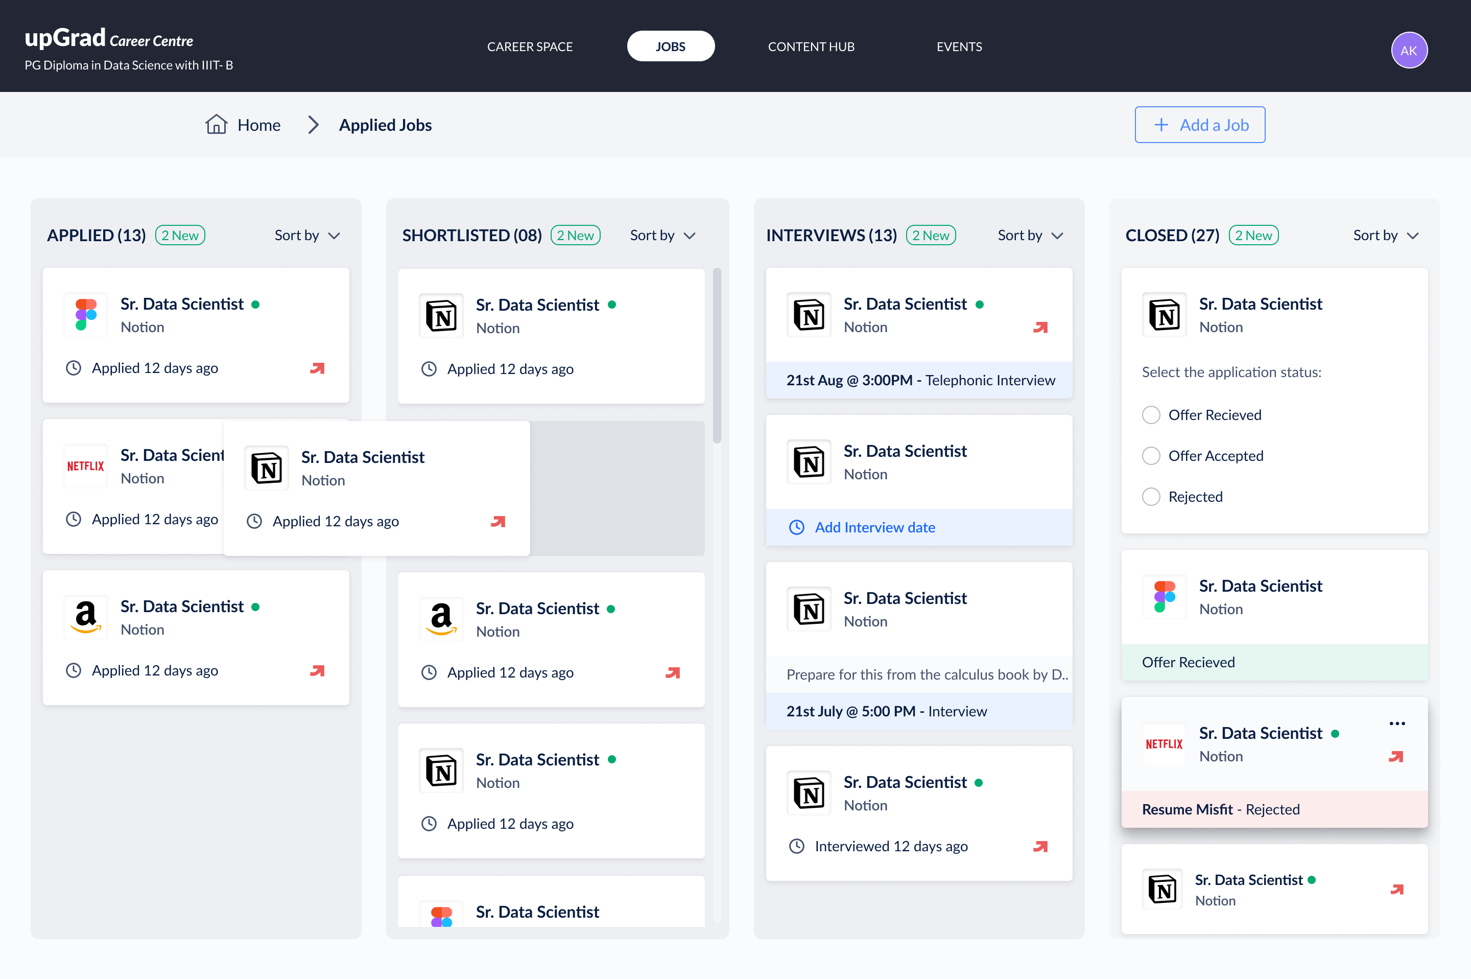Open link arrow on Resume Misfit Netflix card
Screen dimensions: 1471x979
click(x=1396, y=756)
